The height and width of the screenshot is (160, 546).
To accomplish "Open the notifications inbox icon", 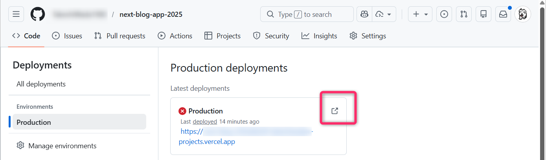I will pos(503,14).
